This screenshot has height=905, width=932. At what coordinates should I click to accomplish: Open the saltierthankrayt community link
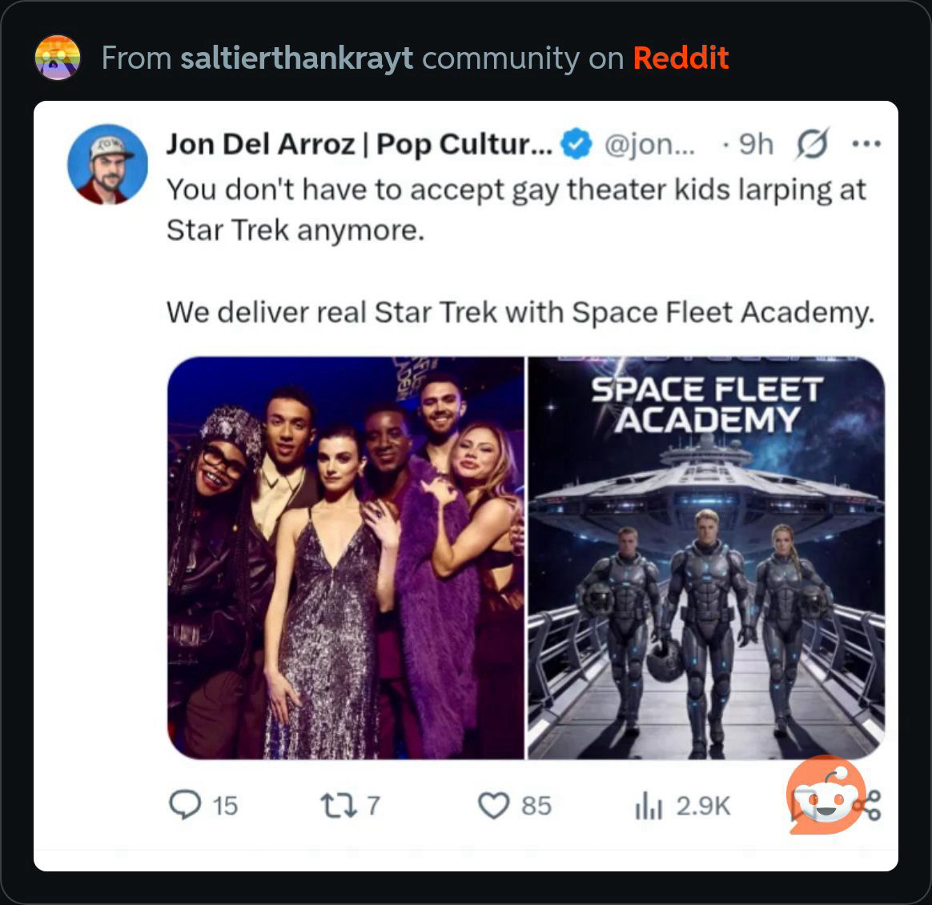tap(297, 58)
